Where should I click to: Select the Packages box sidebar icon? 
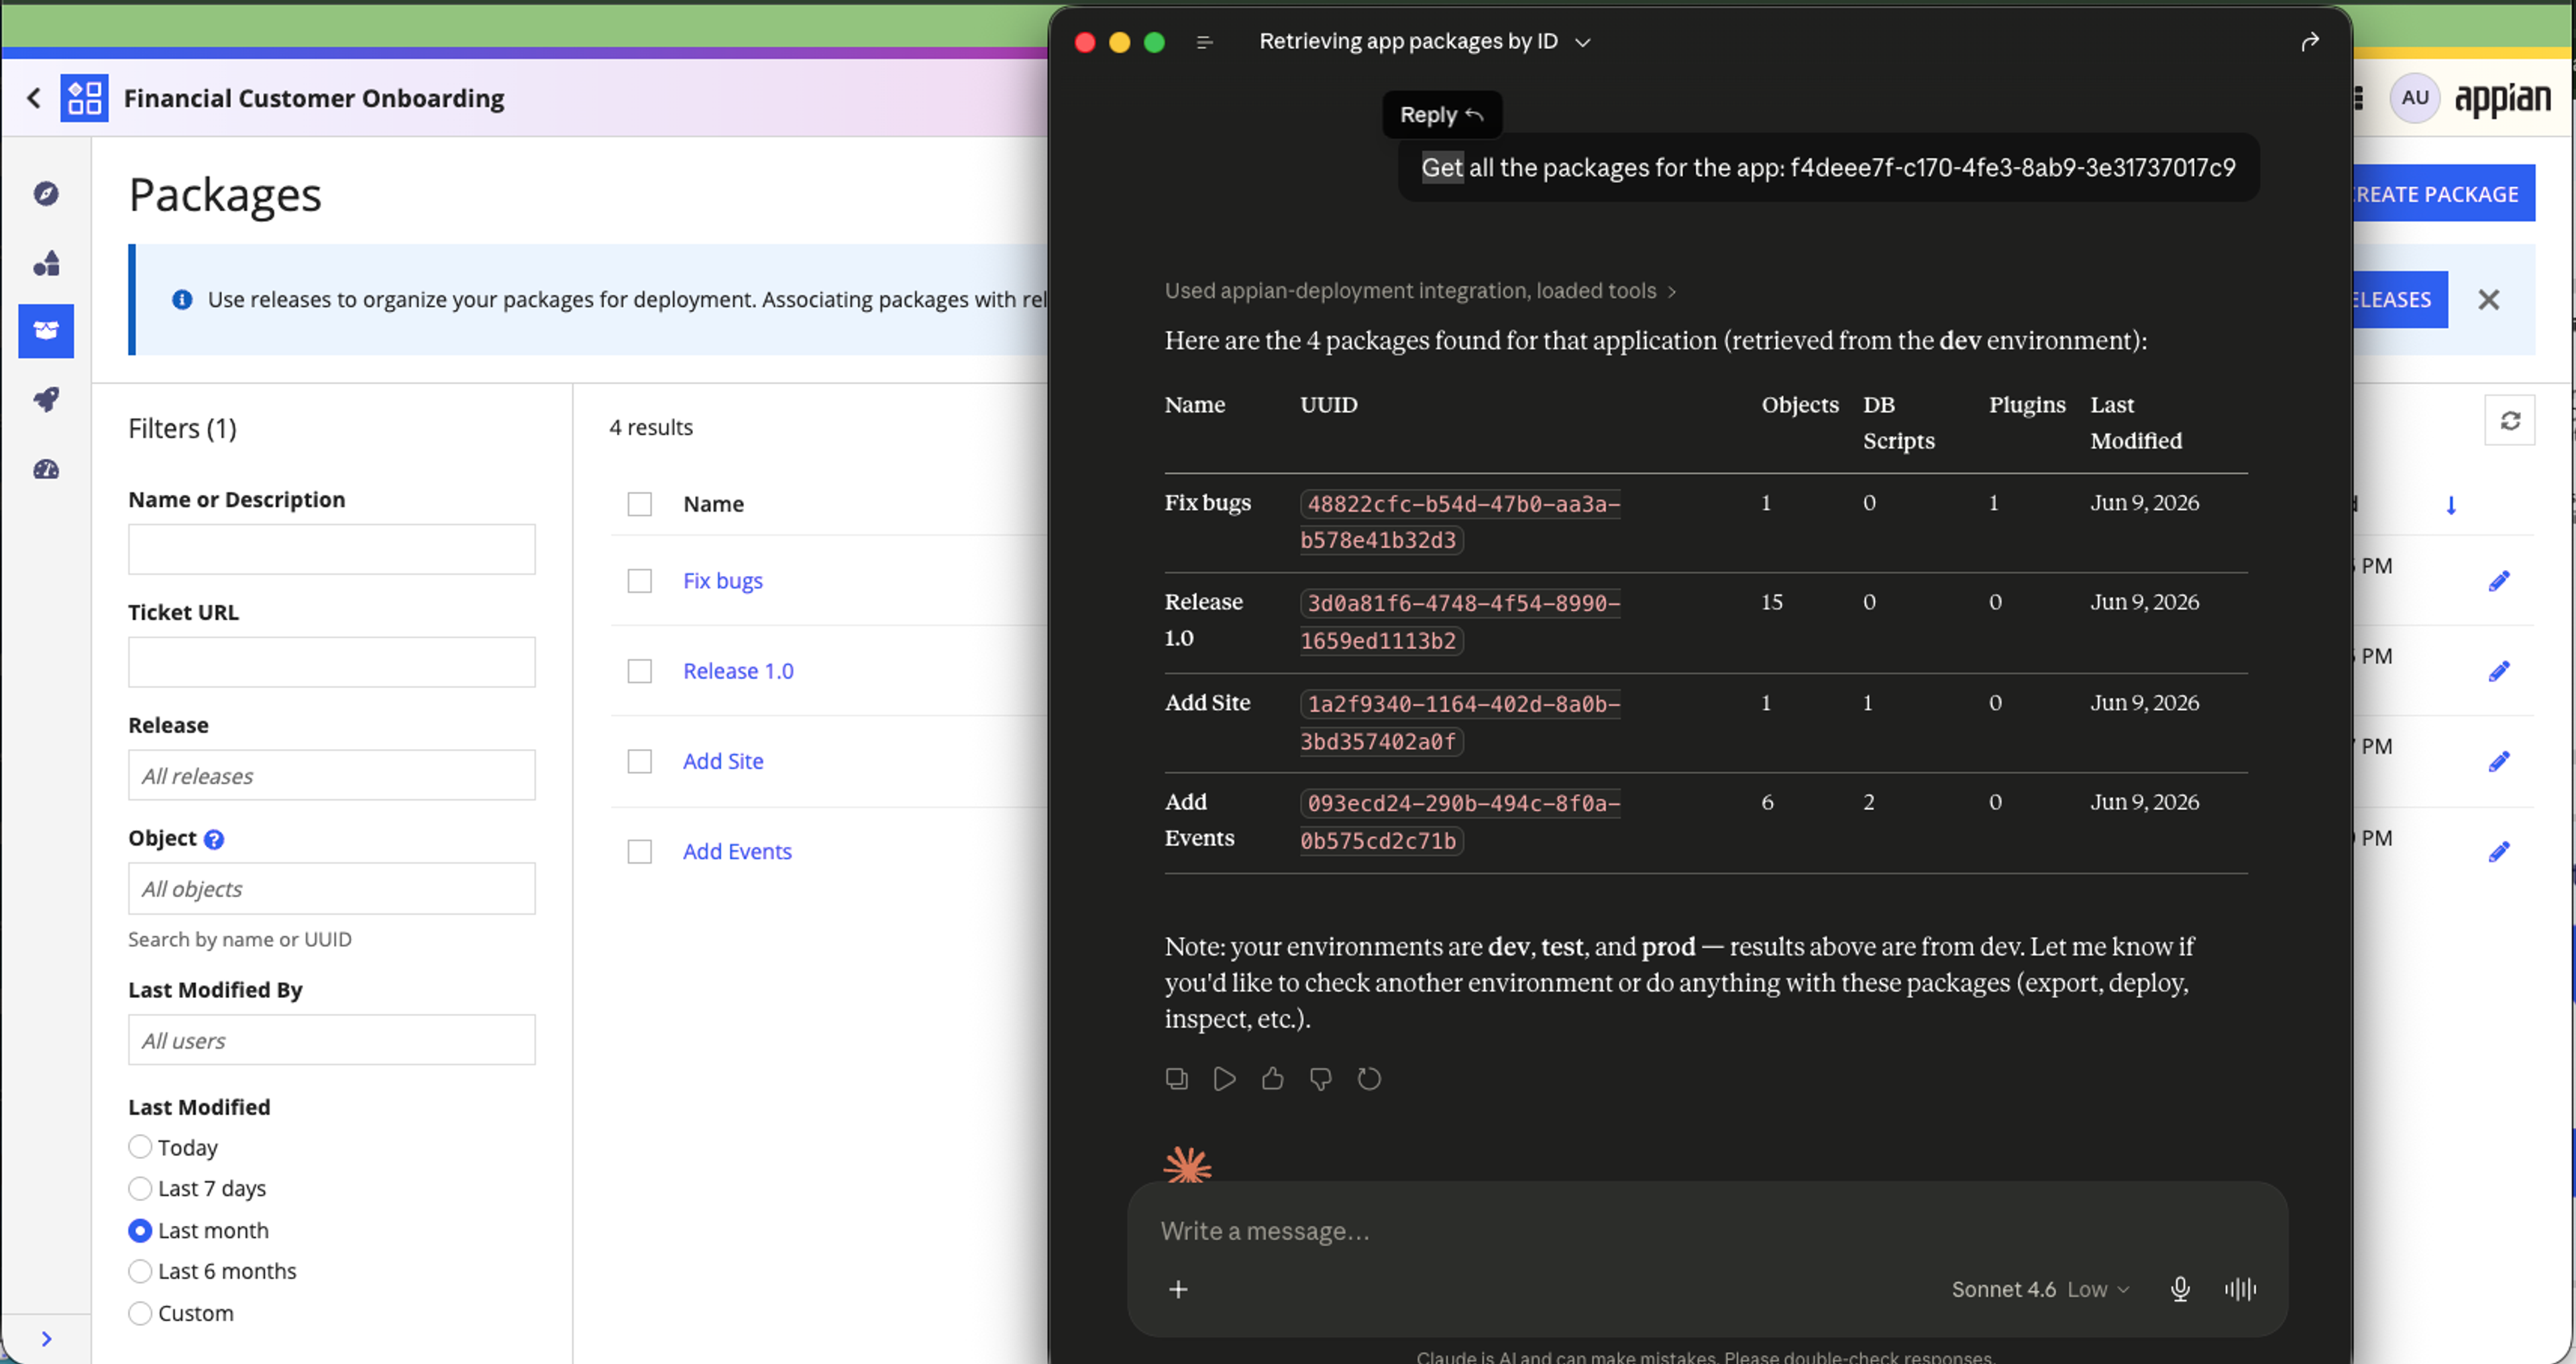46,331
